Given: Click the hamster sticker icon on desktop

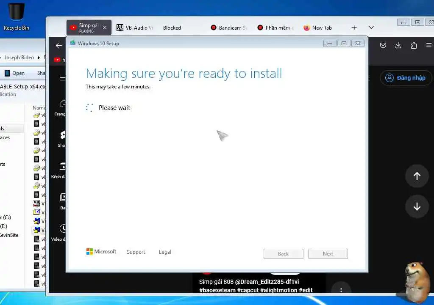Looking at the screenshot, I should (417, 282).
